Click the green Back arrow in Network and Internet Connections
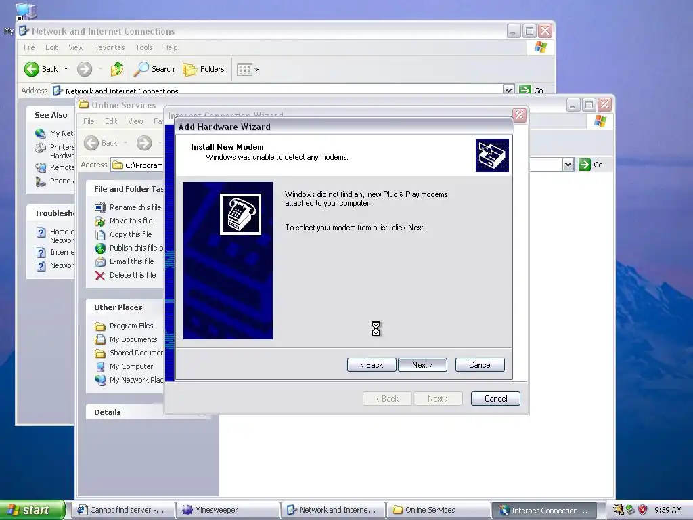 click(x=31, y=69)
